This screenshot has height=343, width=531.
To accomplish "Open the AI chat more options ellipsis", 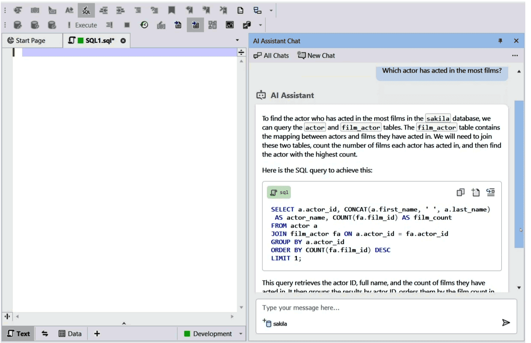I will tap(515, 56).
